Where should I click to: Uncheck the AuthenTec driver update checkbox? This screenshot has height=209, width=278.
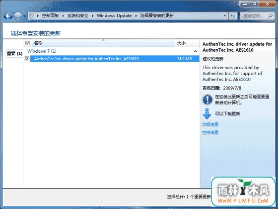[x=27, y=59]
